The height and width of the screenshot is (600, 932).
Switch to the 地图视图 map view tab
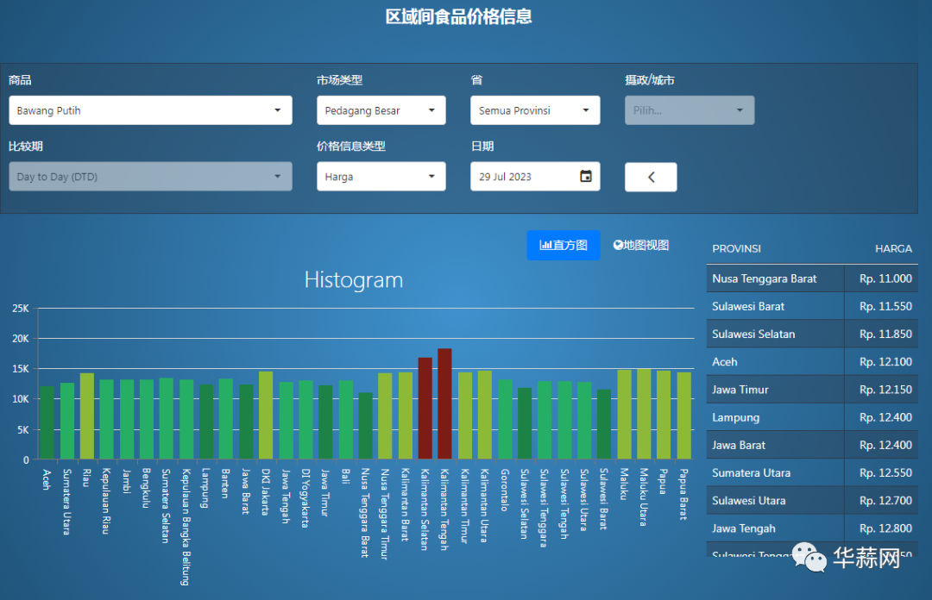641,246
